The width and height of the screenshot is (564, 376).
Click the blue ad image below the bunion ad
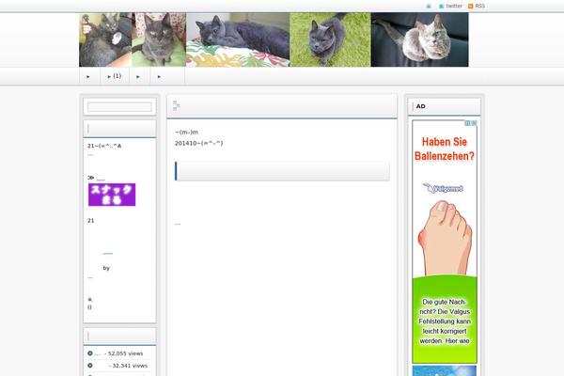(x=445, y=370)
